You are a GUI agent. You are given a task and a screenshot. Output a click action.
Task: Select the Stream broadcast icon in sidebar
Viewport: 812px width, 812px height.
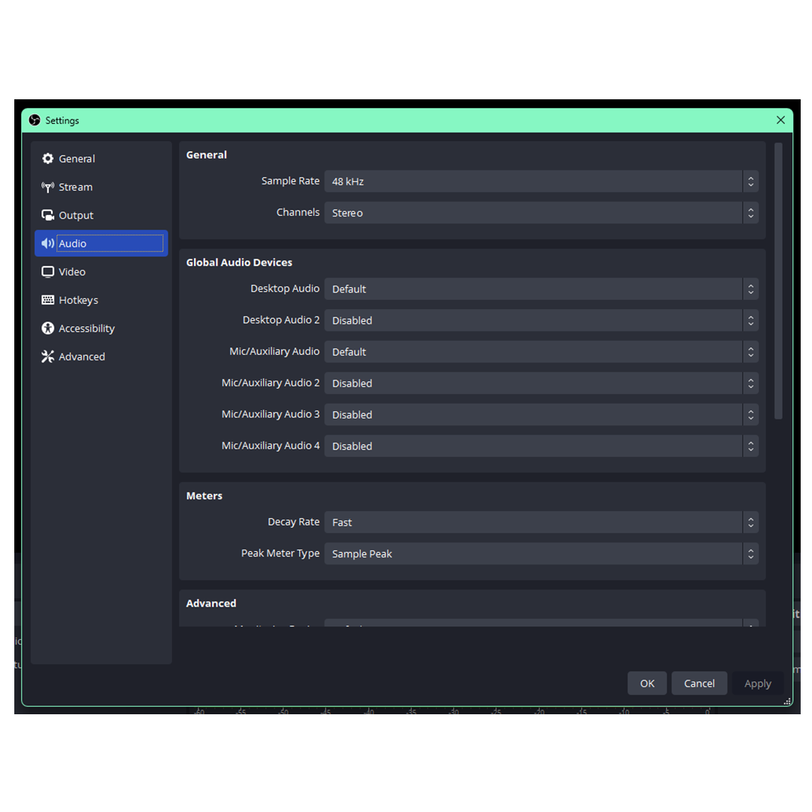pos(47,186)
